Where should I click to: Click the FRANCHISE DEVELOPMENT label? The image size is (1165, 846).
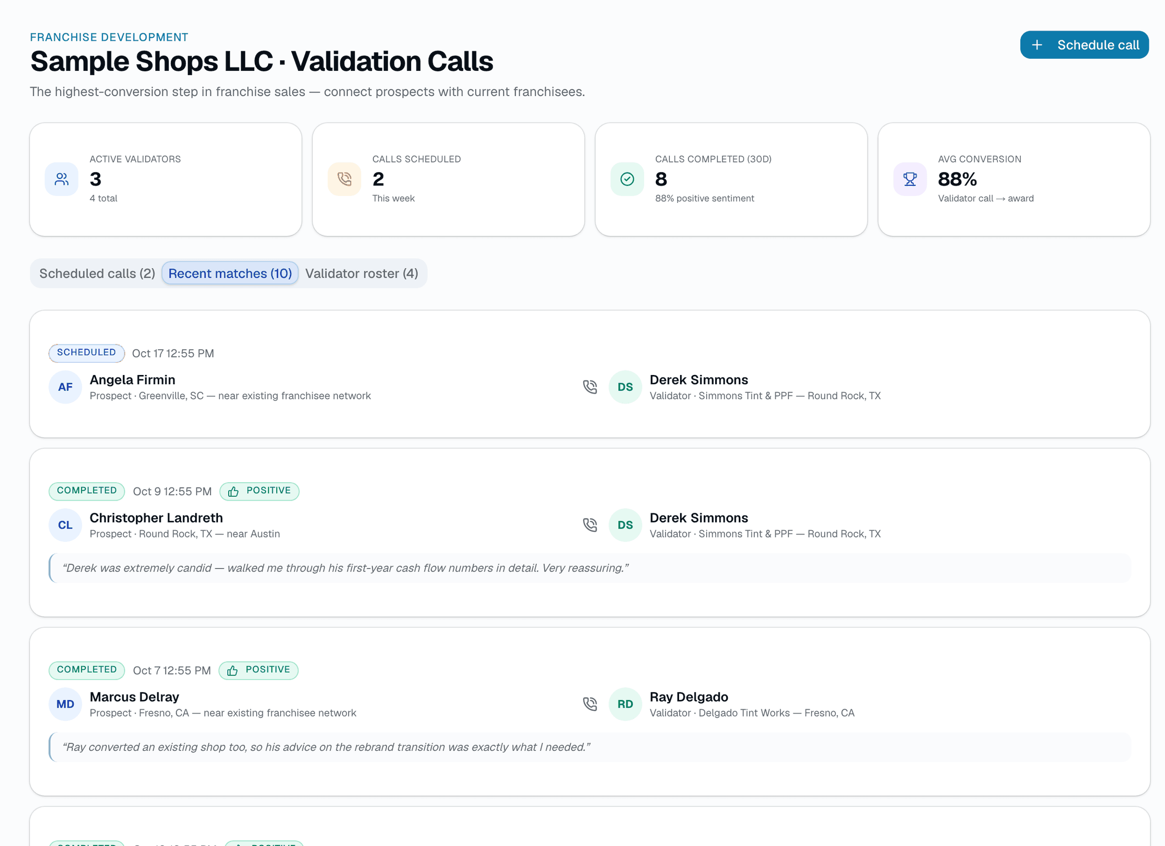pos(109,37)
